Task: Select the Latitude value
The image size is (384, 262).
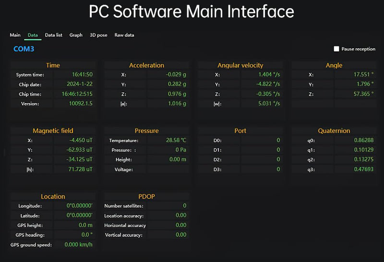Action: pos(80,215)
